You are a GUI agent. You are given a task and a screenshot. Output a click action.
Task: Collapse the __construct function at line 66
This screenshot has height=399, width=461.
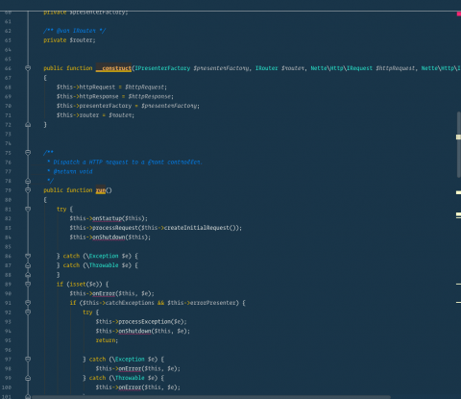click(28, 68)
